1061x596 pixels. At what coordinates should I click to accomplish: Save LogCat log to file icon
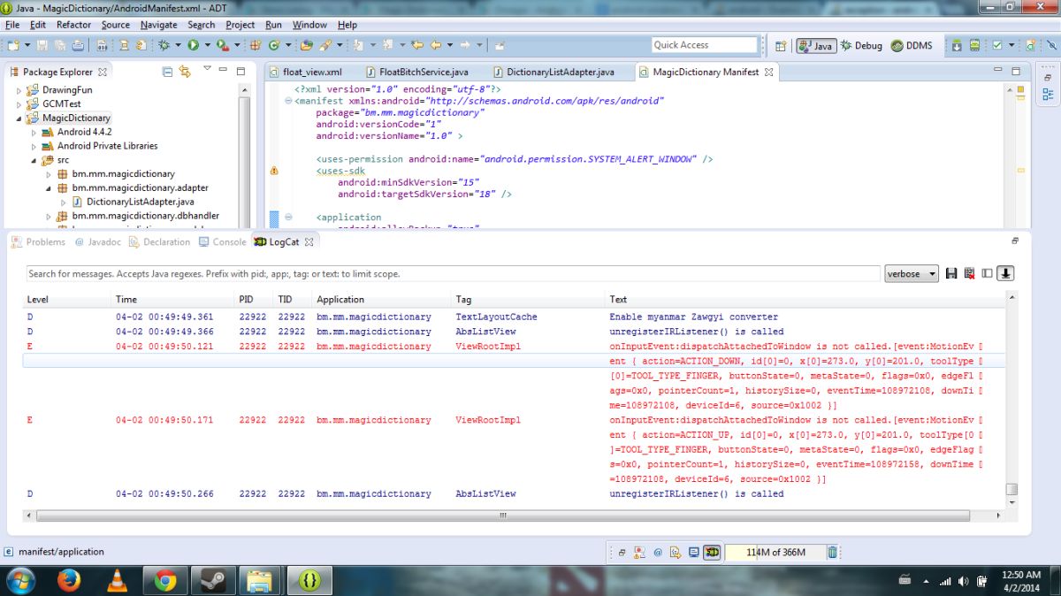(x=951, y=274)
